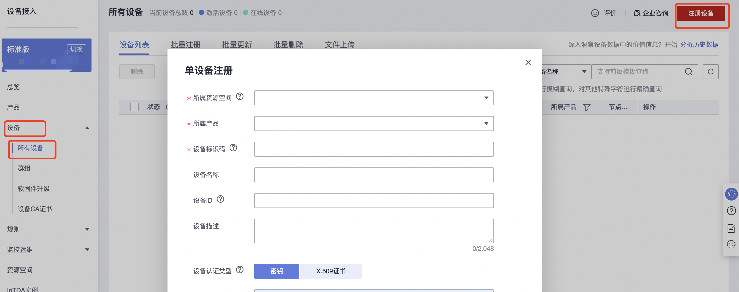Open customer service headset icon
The image size is (739, 292).
(731, 194)
